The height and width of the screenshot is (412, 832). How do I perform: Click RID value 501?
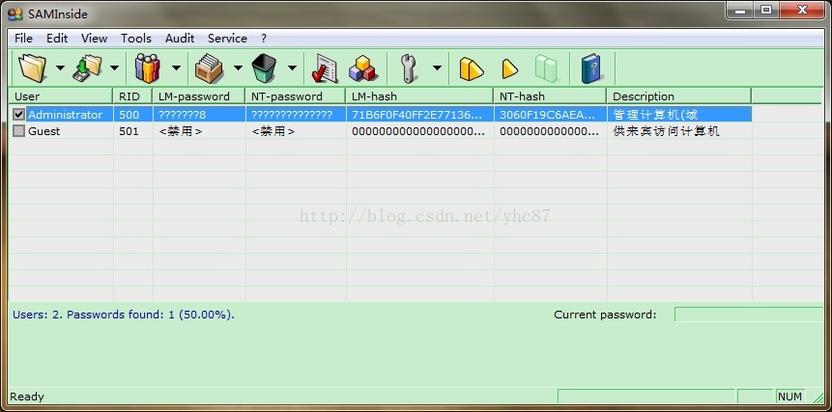coord(129,131)
